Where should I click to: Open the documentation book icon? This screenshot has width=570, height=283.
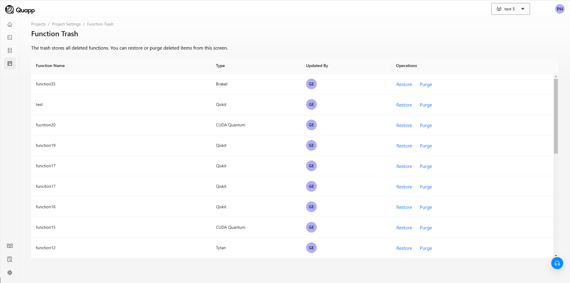(x=10, y=246)
